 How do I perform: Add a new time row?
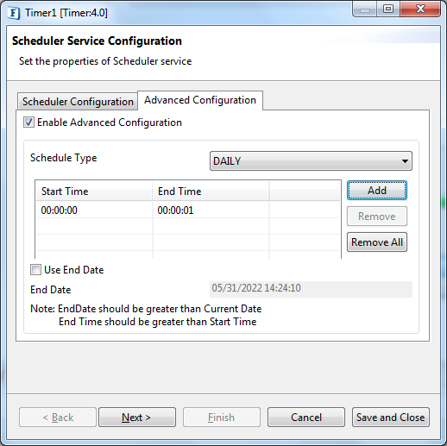(x=377, y=191)
